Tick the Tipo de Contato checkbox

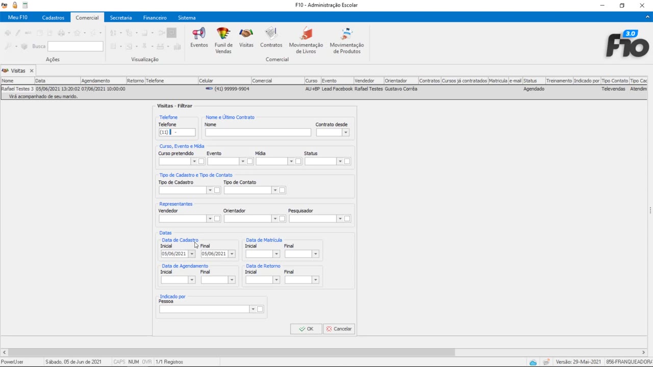pyautogui.click(x=282, y=190)
